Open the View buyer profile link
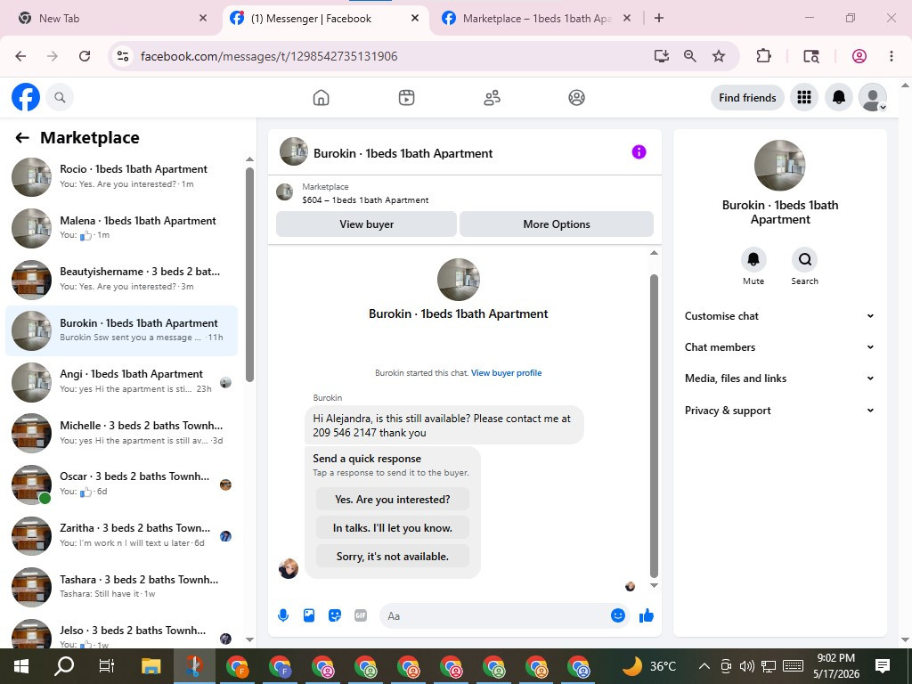The image size is (912, 684). [x=506, y=373]
